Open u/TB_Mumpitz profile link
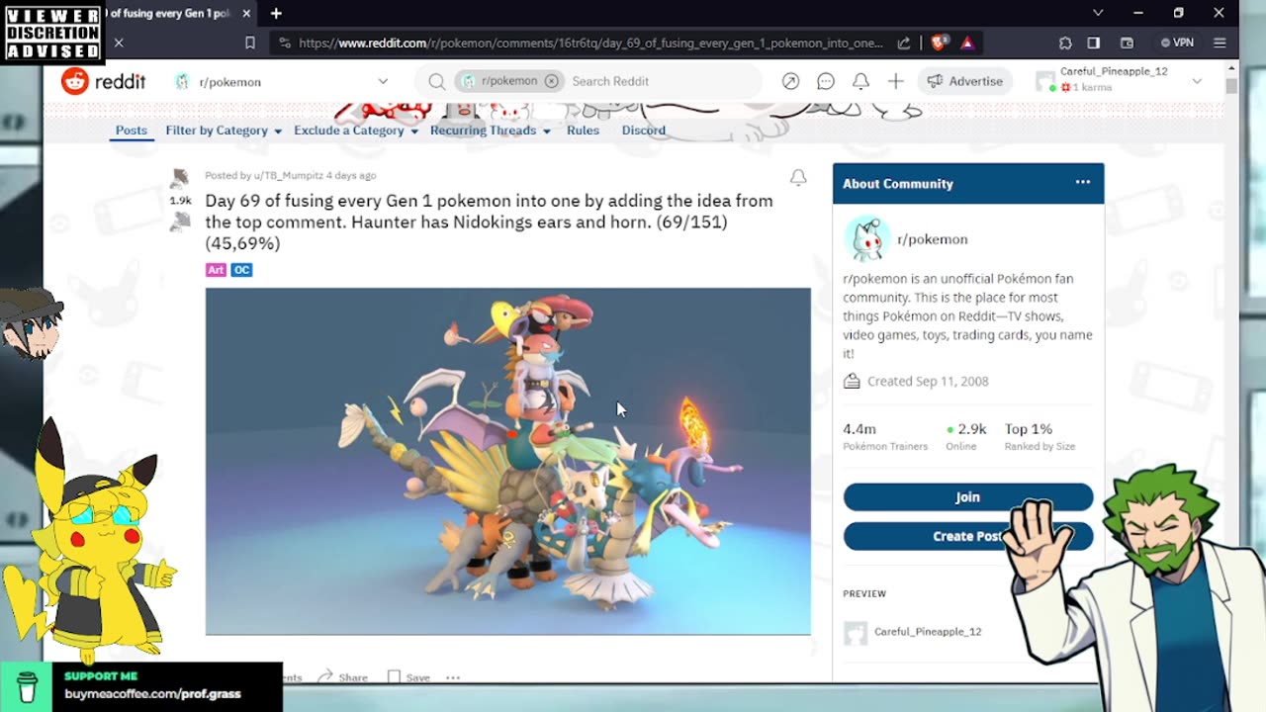The image size is (1266, 712). click(x=288, y=175)
